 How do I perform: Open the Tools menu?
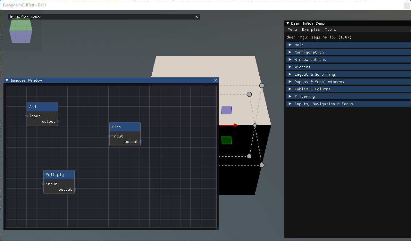(x=331, y=29)
